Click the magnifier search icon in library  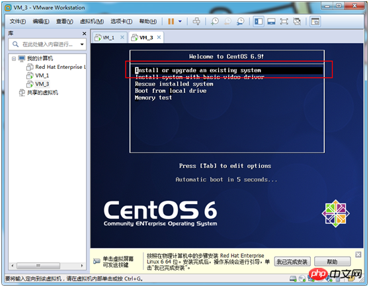click(15, 44)
